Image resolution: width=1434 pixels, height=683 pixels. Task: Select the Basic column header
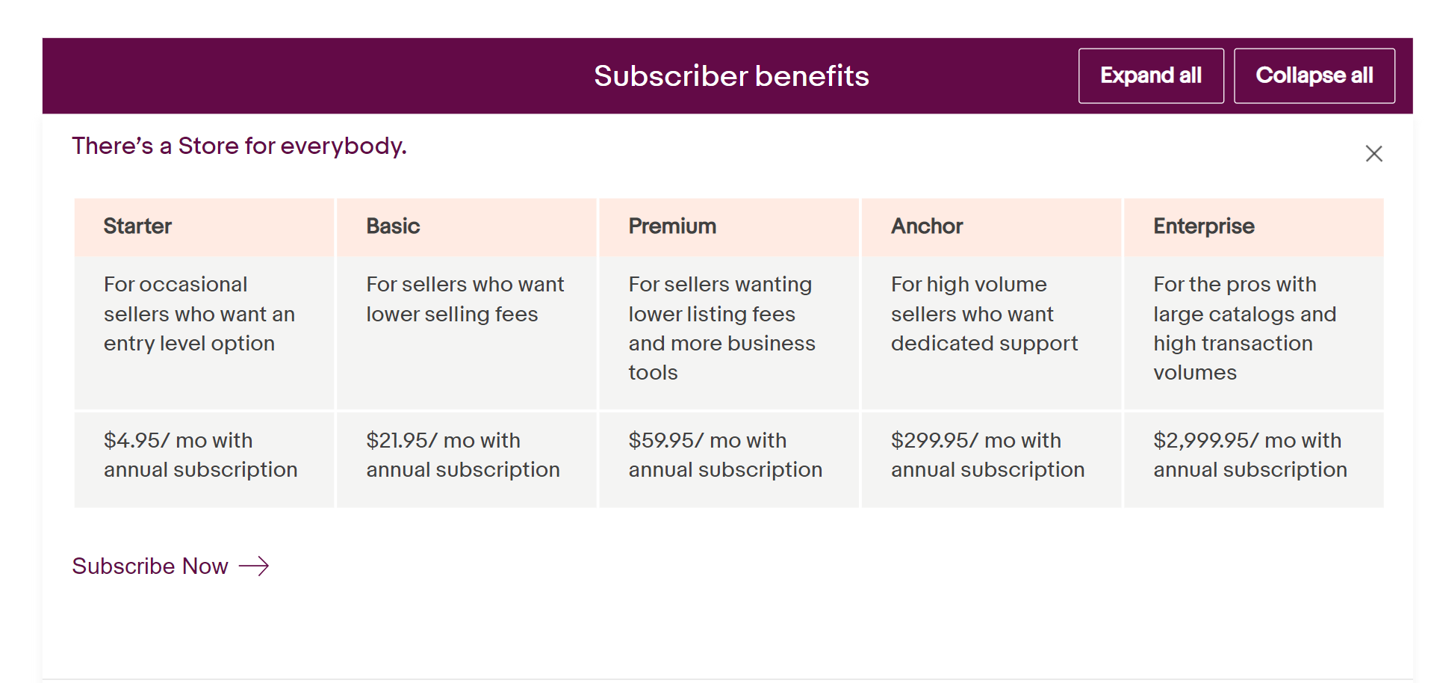click(x=467, y=226)
